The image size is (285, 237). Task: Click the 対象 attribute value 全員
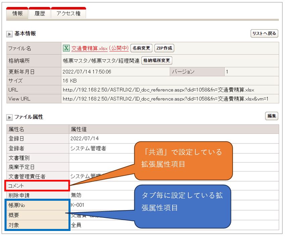pos(76,225)
